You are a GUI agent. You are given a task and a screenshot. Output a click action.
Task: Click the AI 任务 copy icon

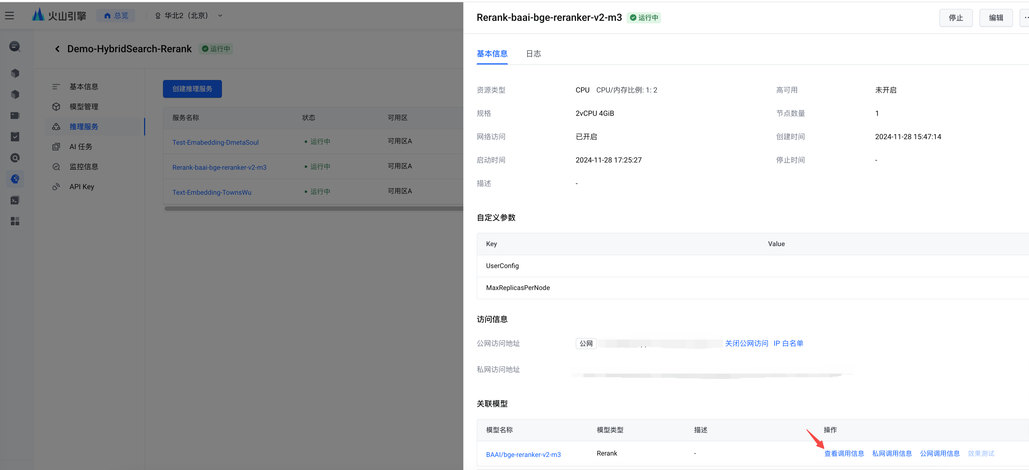pos(56,146)
